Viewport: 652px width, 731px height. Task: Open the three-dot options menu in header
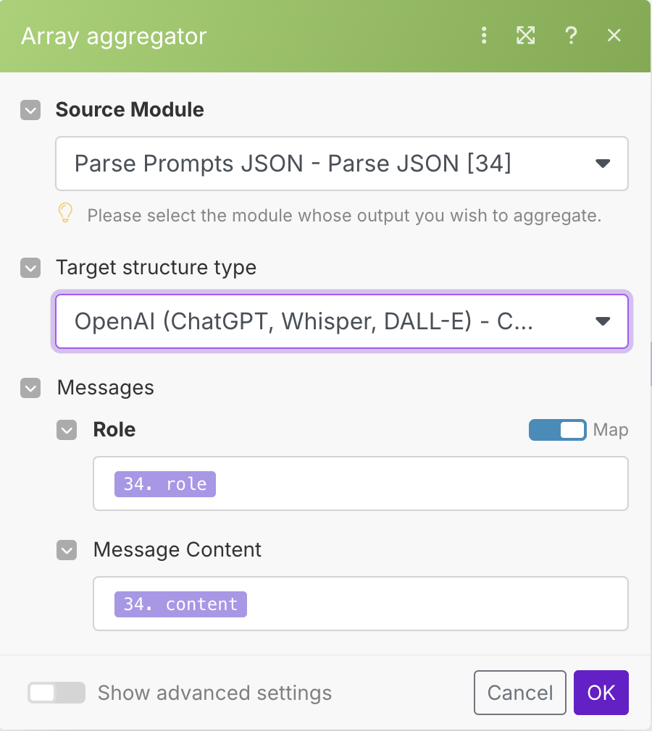485,35
